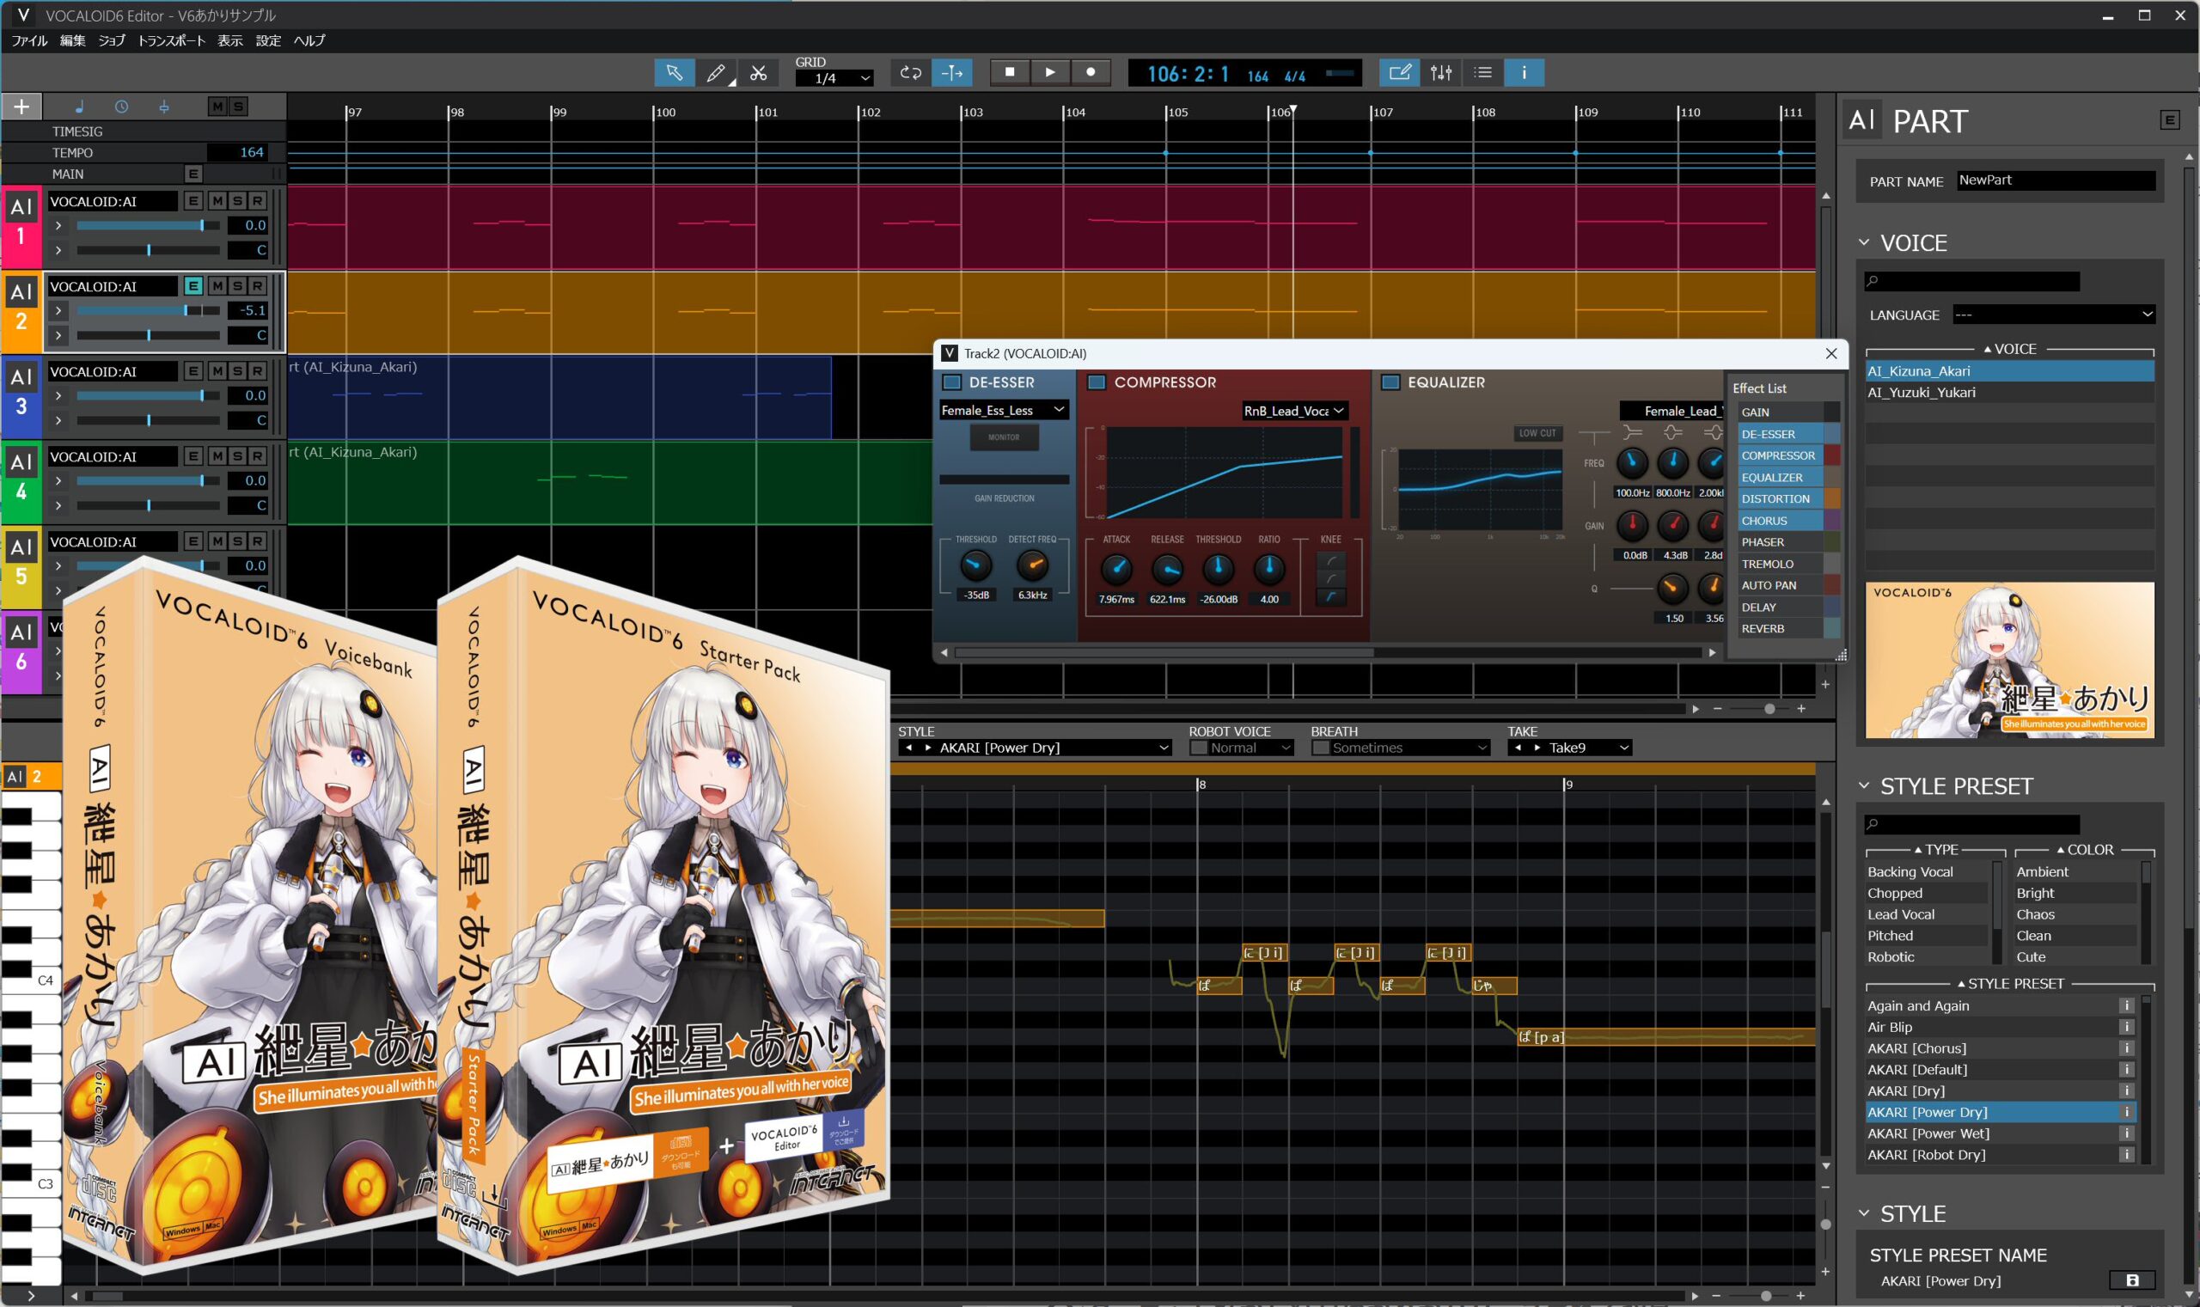The width and height of the screenshot is (2200, 1307).
Task: Open the De-Esser Female_Ess_Less preset dropdown
Action: tap(1004, 411)
